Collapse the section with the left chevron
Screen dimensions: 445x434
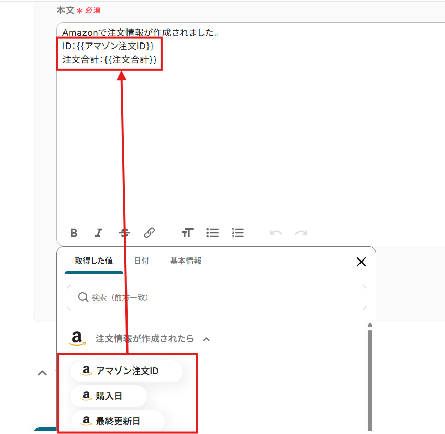pos(43,373)
